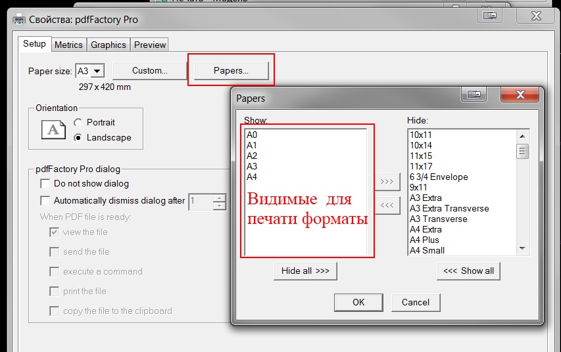Select A1 in the Show list
The height and width of the screenshot is (352, 561).
click(252, 145)
